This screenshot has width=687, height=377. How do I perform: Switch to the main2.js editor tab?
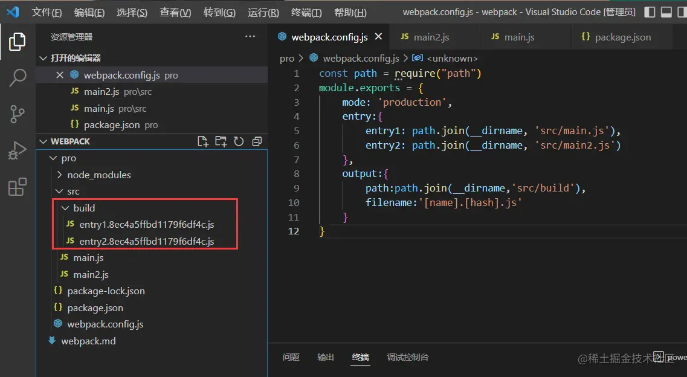click(x=434, y=37)
